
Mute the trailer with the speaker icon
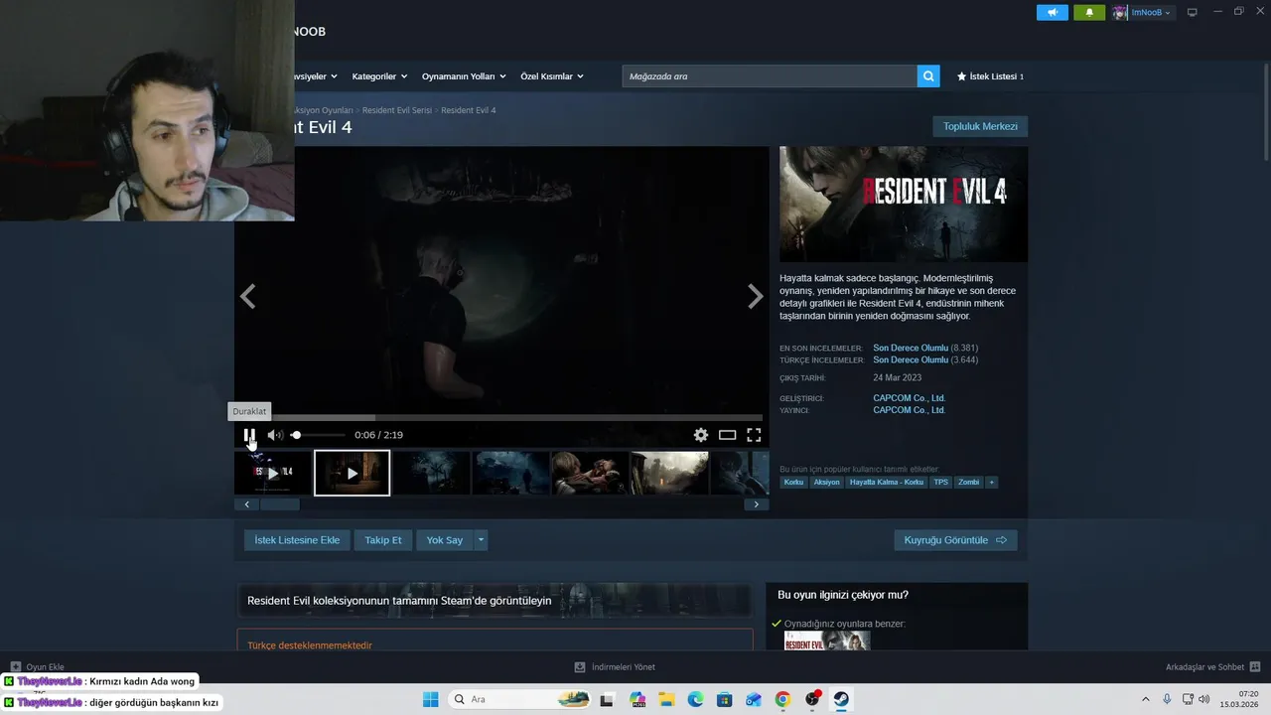pyautogui.click(x=275, y=435)
